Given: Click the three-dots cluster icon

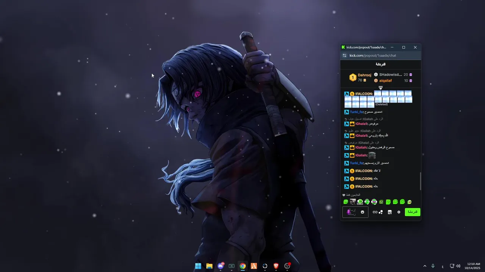Looking at the screenshot, I should tap(381, 212).
